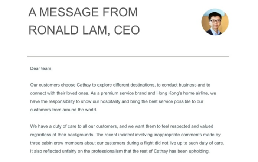Click the line starting "It also reflected unfairly"
This screenshot has width=258, height=162.
[x=120, y=151]
